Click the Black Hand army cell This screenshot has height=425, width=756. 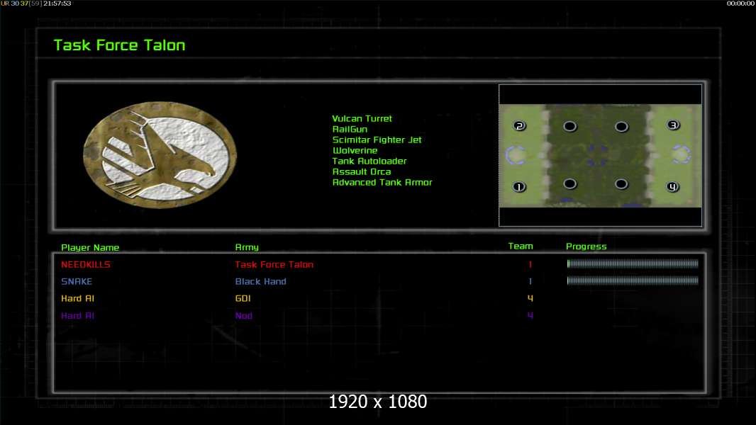pyautogui.click(x=261, y=281)
